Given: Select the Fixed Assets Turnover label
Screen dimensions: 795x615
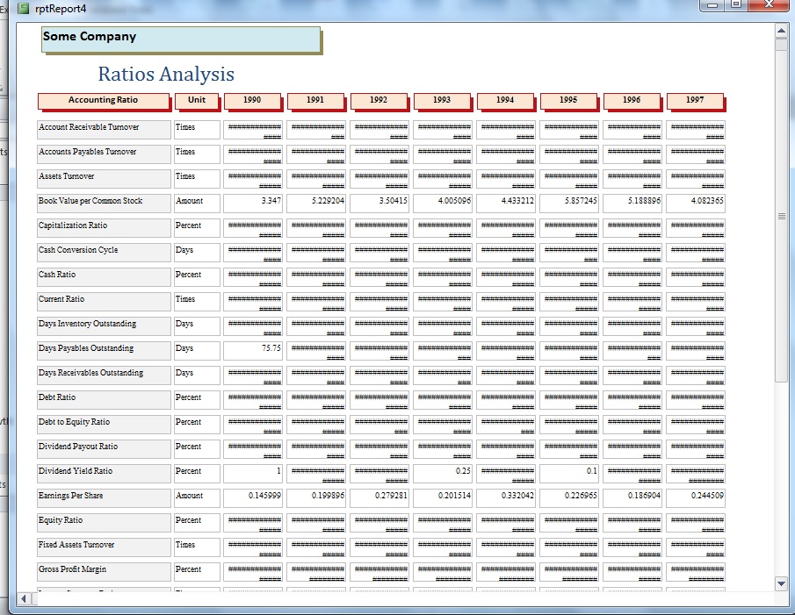Looking at the screenshot, I should click(104, 547).
